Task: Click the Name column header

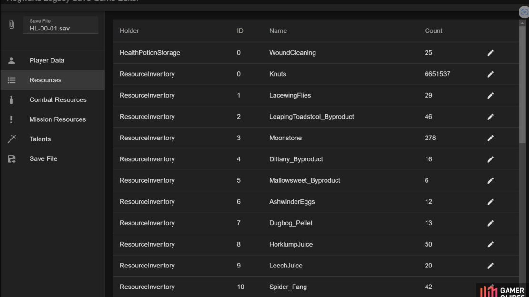Action: coord(278,30)
